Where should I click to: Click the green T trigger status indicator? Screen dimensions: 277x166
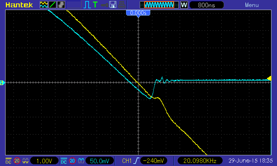point(95,4)
